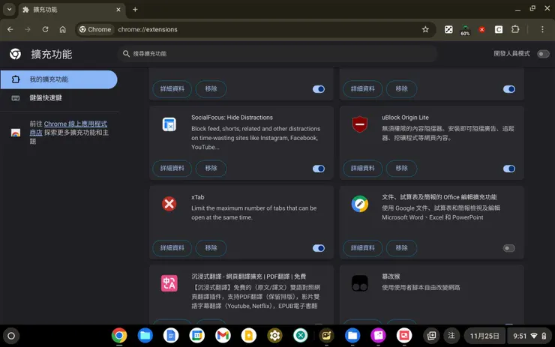Toggle the extension above SocialFocus off
Screen dimensions: 555x347
319,89
